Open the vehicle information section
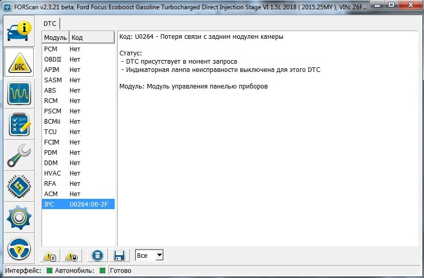 click(x=19, y=31)
